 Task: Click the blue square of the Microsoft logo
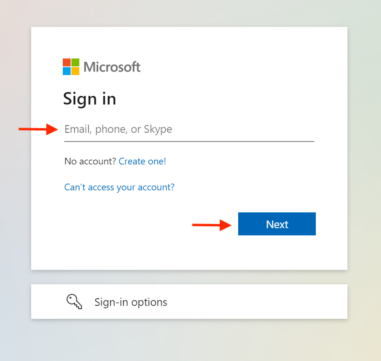point(67,71)
